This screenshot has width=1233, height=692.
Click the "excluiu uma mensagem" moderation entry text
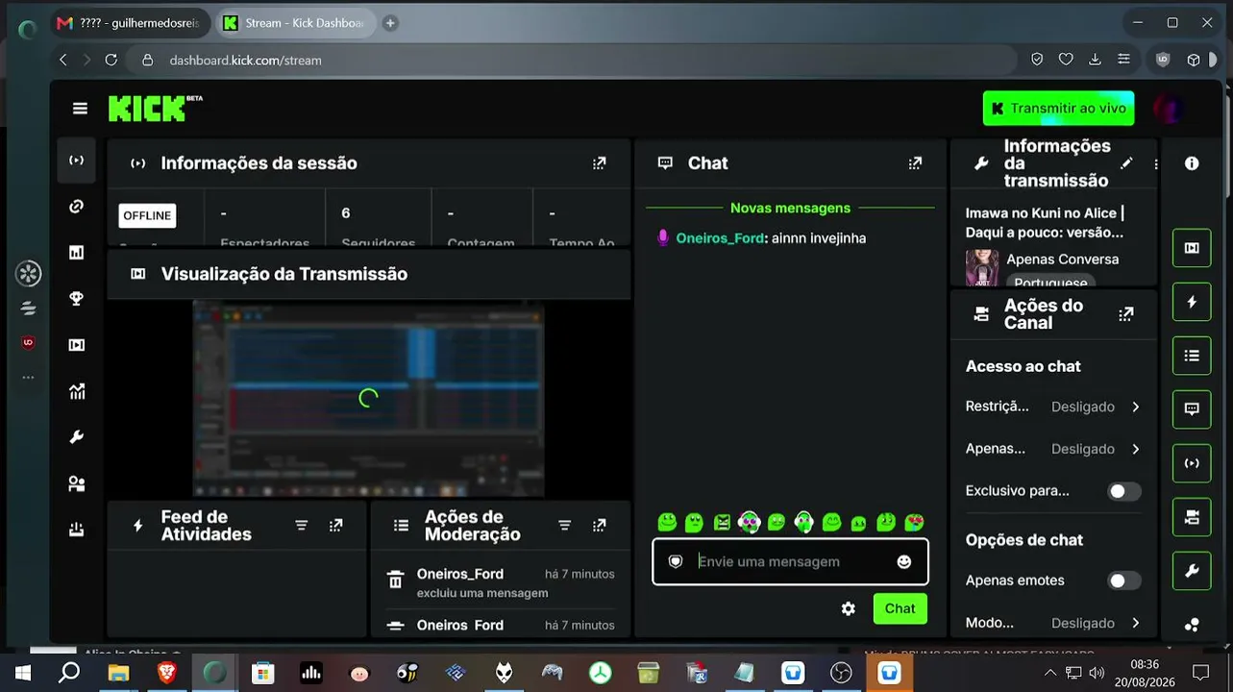(482, 593)
